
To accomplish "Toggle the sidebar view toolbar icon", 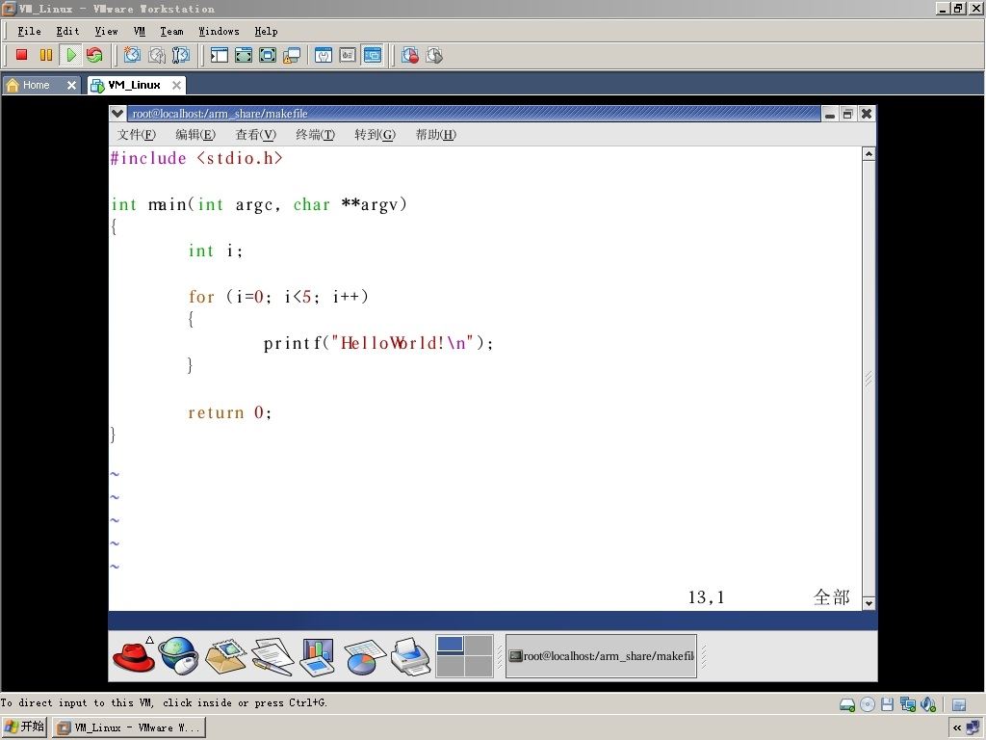I will click(219, 55).
